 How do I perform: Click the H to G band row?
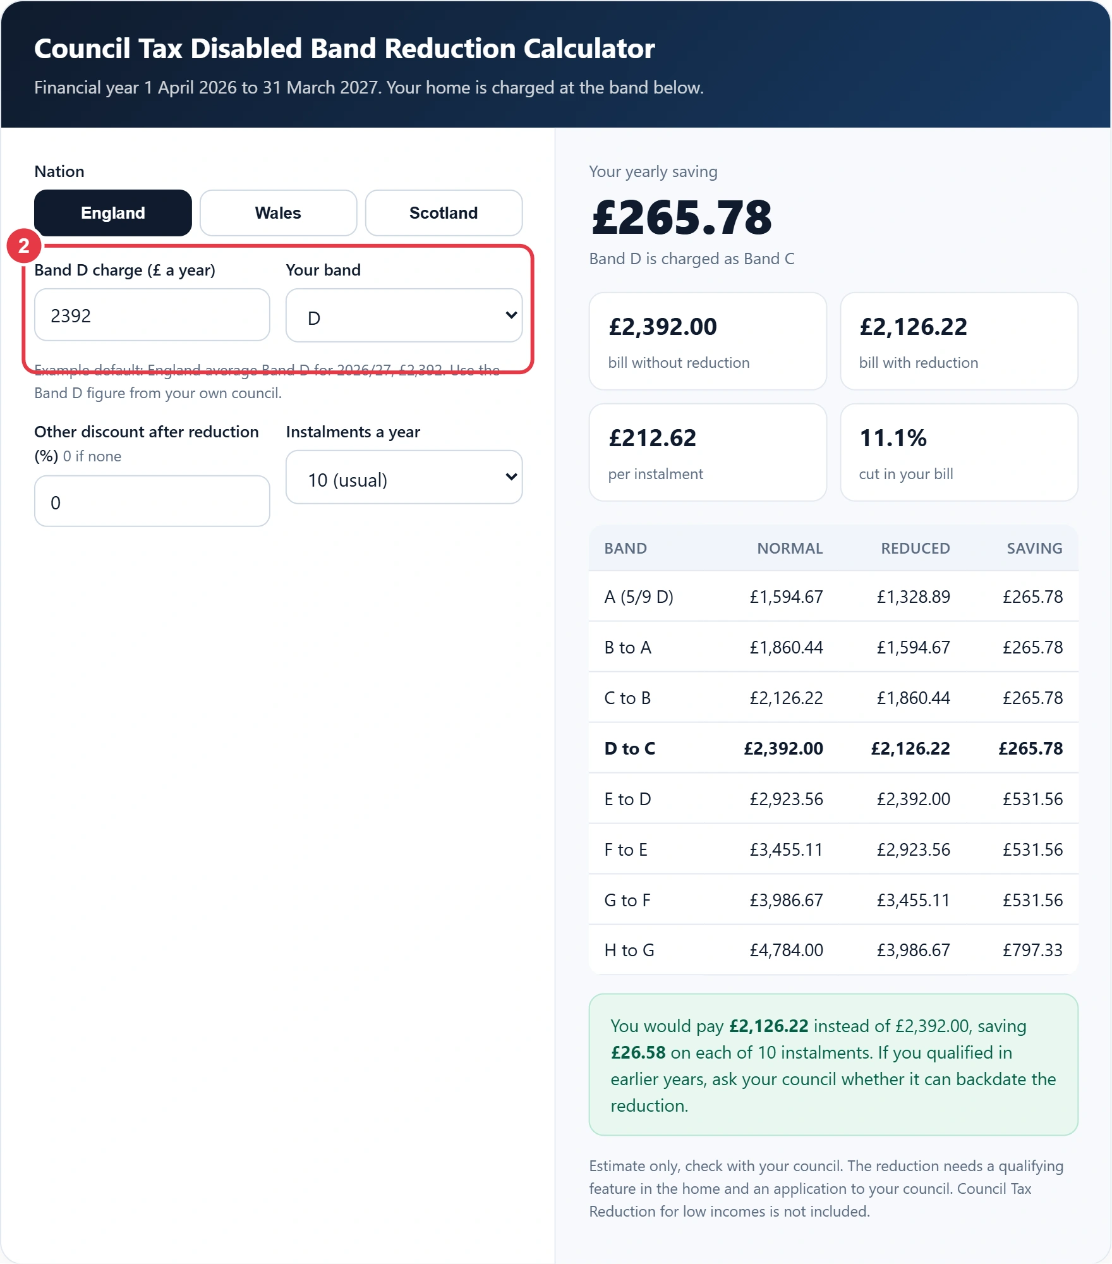pos(833,950)
